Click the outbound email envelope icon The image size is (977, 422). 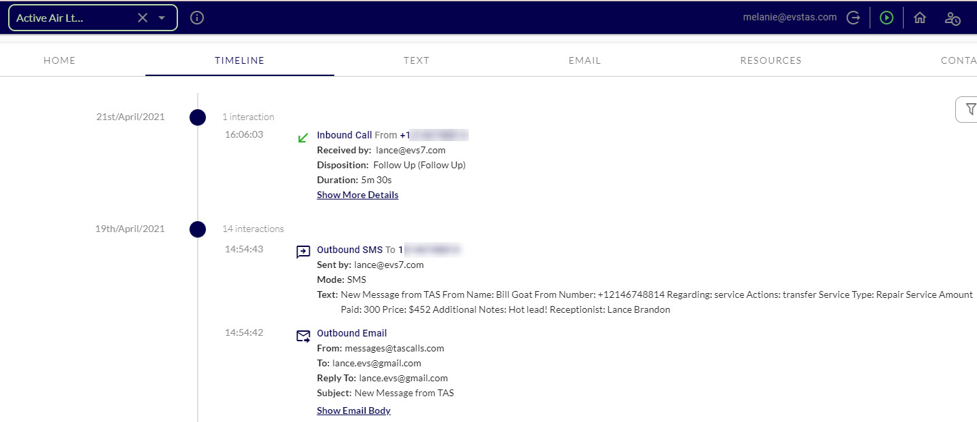(x=303, y=336)
